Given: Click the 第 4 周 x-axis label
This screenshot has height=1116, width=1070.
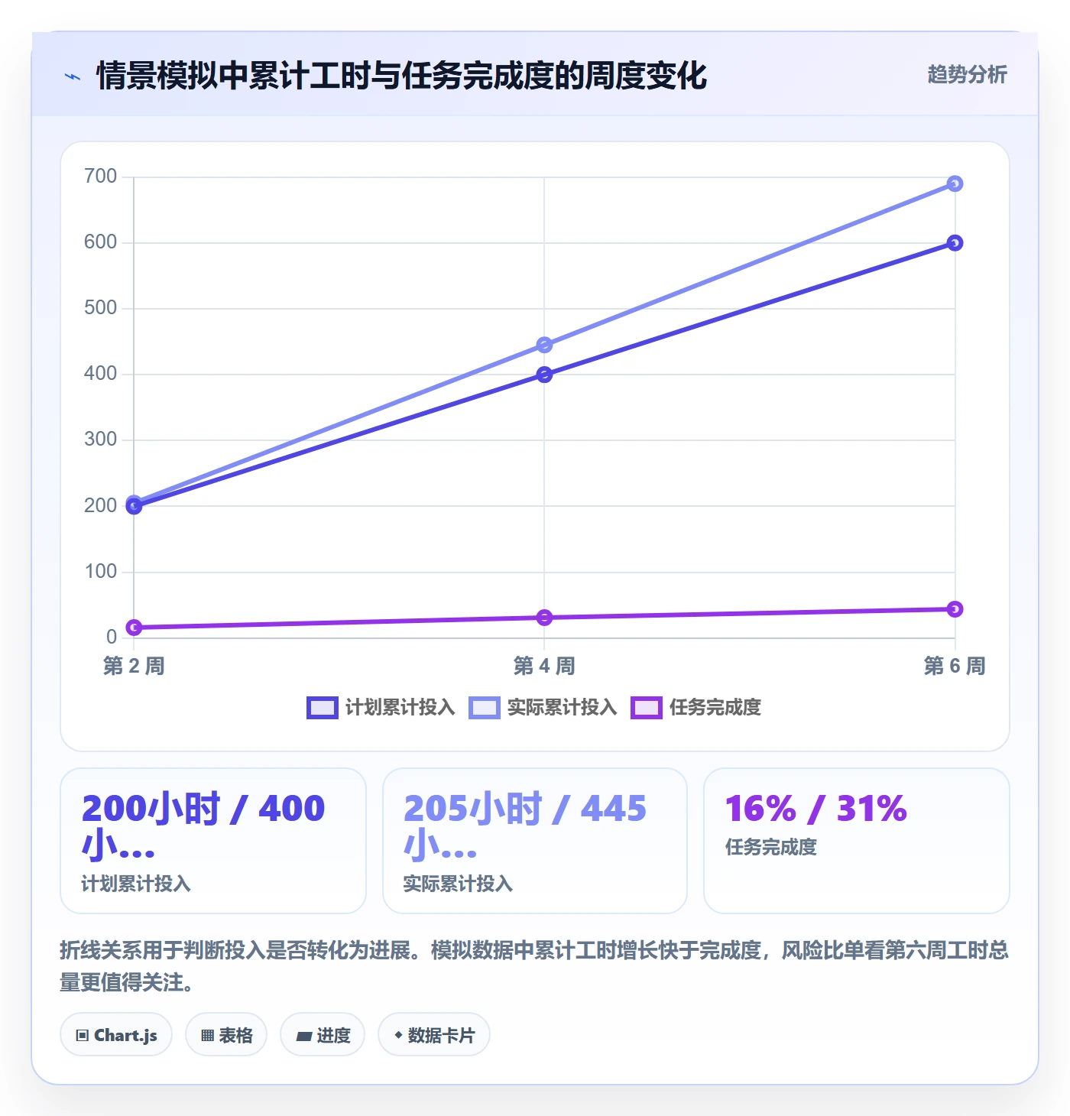Looking at the screenshot, I should tap(544, 666).
